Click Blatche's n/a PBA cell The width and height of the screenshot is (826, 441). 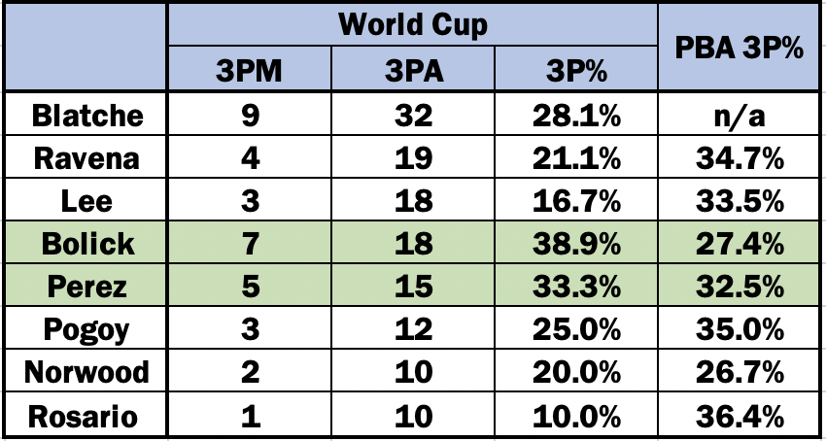[x=739, y=114]
